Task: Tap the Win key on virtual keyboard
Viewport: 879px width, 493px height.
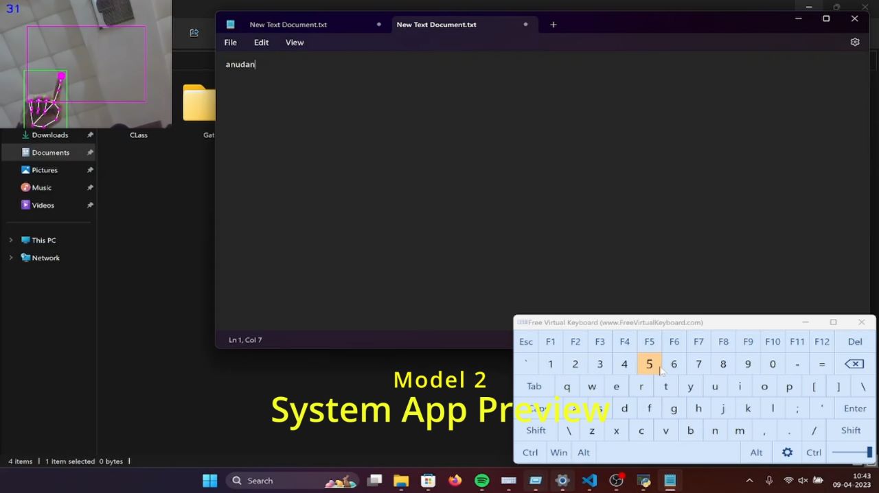Action: tap(559, 453)
